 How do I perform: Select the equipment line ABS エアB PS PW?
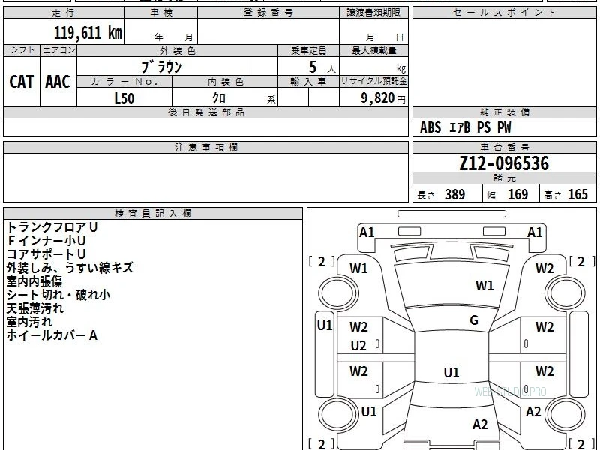pyautogui.click(x=465, y=127)
